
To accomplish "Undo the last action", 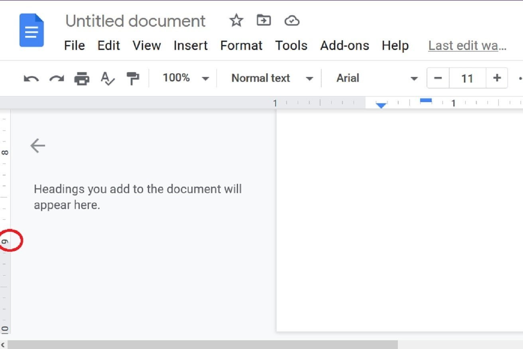I will [x=31, y=78].
